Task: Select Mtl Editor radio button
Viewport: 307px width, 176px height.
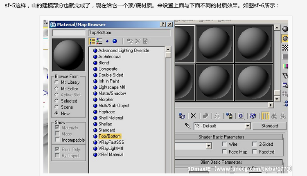Action: pos(56,89)
